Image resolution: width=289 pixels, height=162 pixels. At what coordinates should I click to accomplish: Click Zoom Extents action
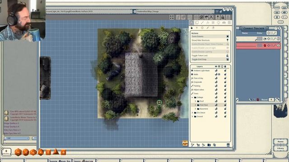210,36
